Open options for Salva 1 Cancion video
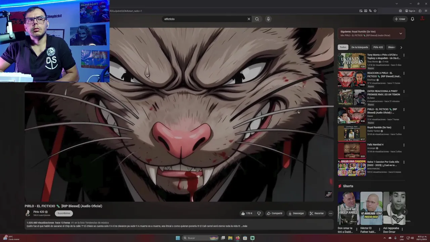 click(x=404, y=162)
